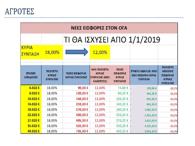
Task: Click the ΑΓΡΟΤΕΣ slide title
Action: (20, 12)
